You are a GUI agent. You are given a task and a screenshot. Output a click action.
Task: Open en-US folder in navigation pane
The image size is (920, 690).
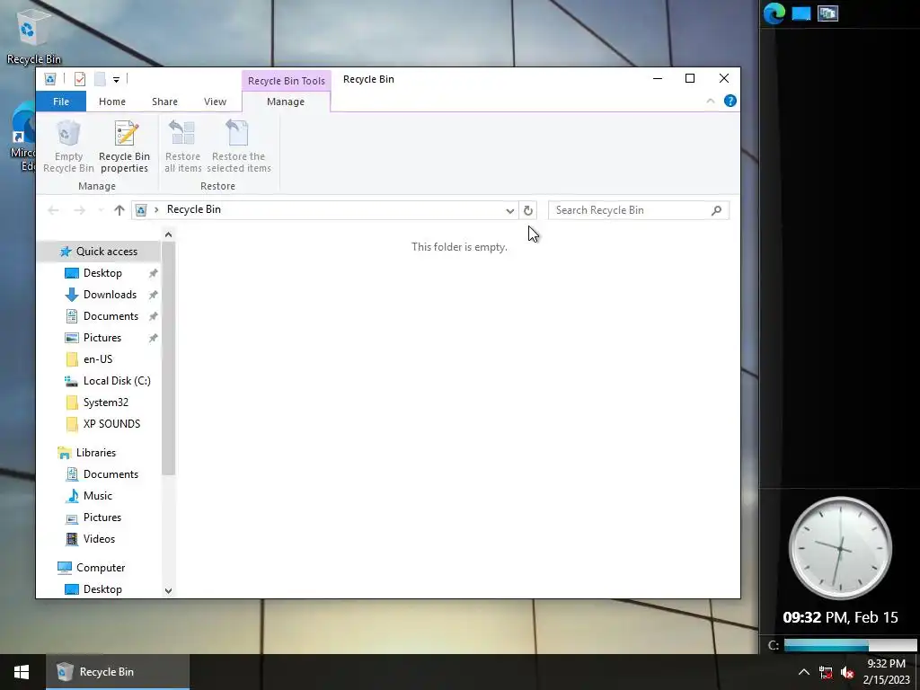[x=98, y=359]
